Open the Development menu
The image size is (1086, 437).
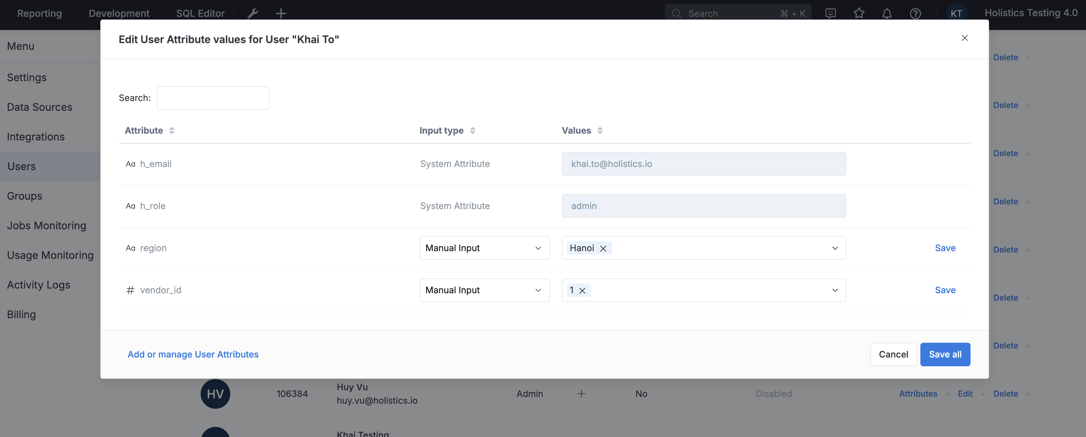tap(119, 13)
